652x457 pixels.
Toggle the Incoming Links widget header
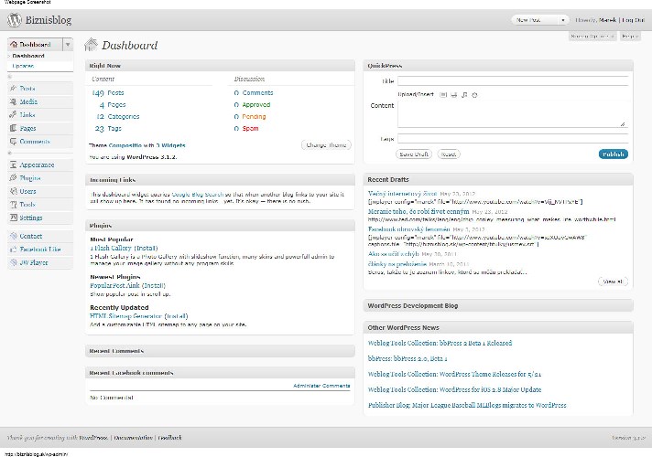point(220,180)
